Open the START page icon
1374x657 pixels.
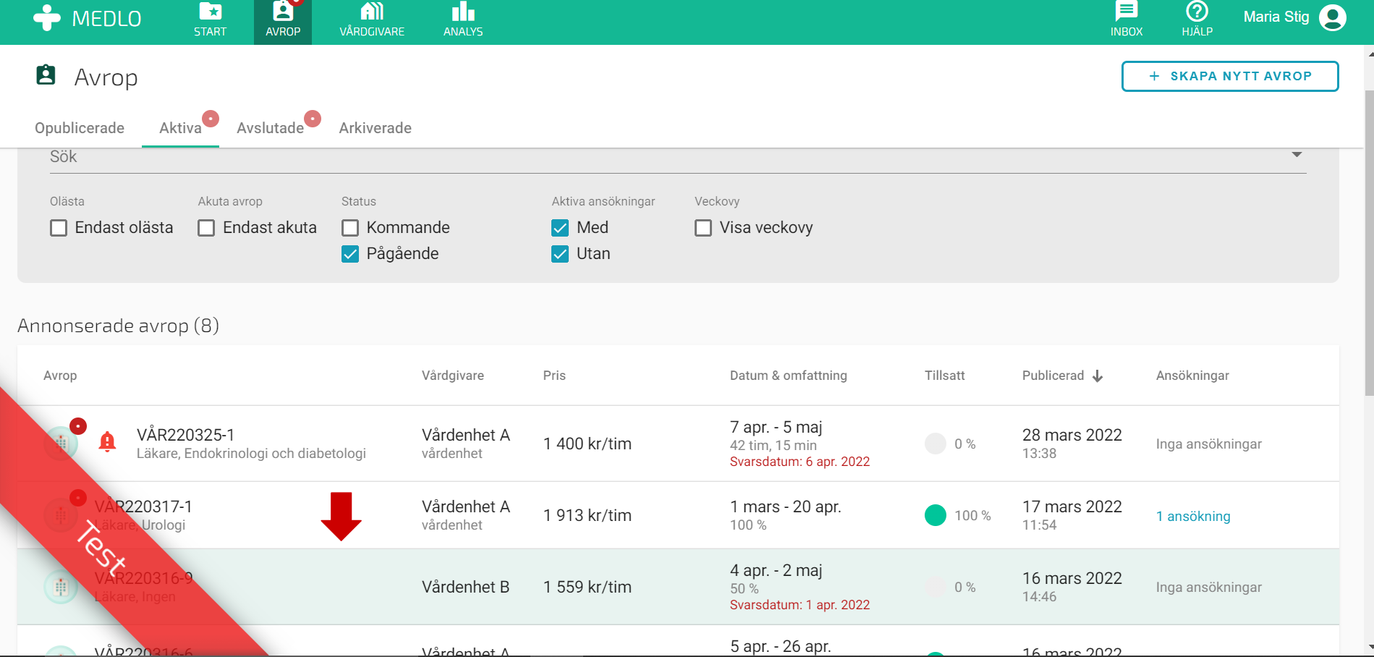tap(210, 12)
